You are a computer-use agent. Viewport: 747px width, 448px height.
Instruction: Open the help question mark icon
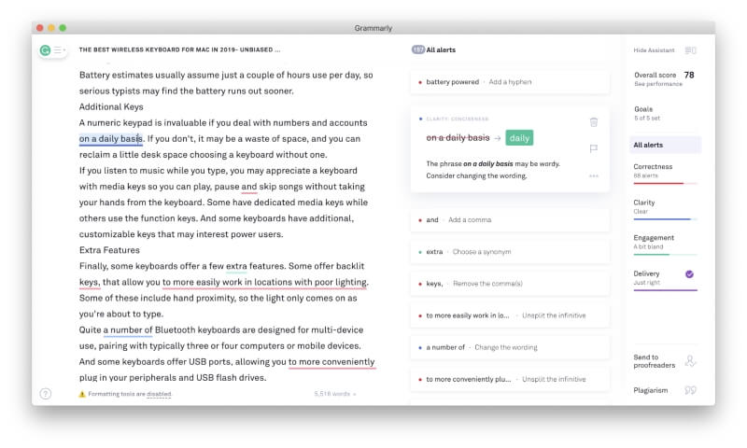click(x=46, y=394)
